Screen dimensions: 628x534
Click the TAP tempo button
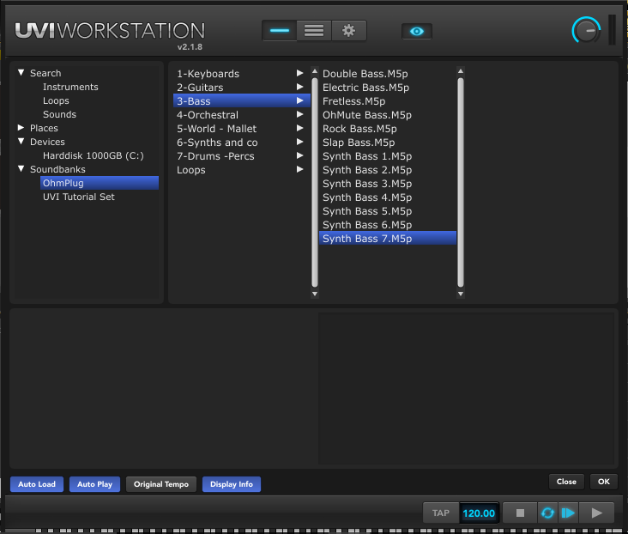pos(441,513)
